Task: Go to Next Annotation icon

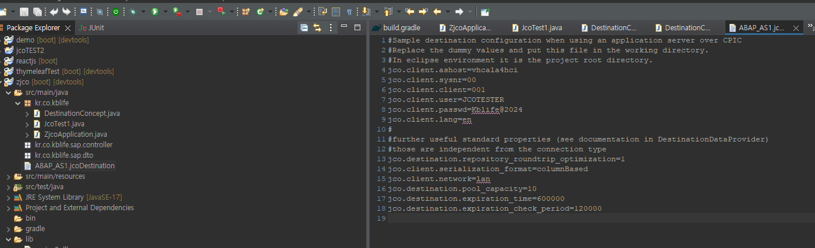Action: pos(366,12)
